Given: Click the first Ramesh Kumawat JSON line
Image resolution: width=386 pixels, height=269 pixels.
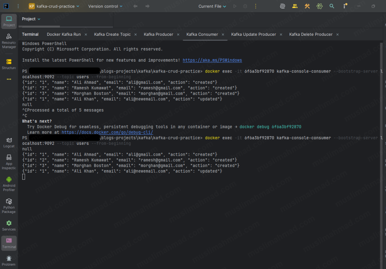Looking at the screenshot, I should 130,88.
